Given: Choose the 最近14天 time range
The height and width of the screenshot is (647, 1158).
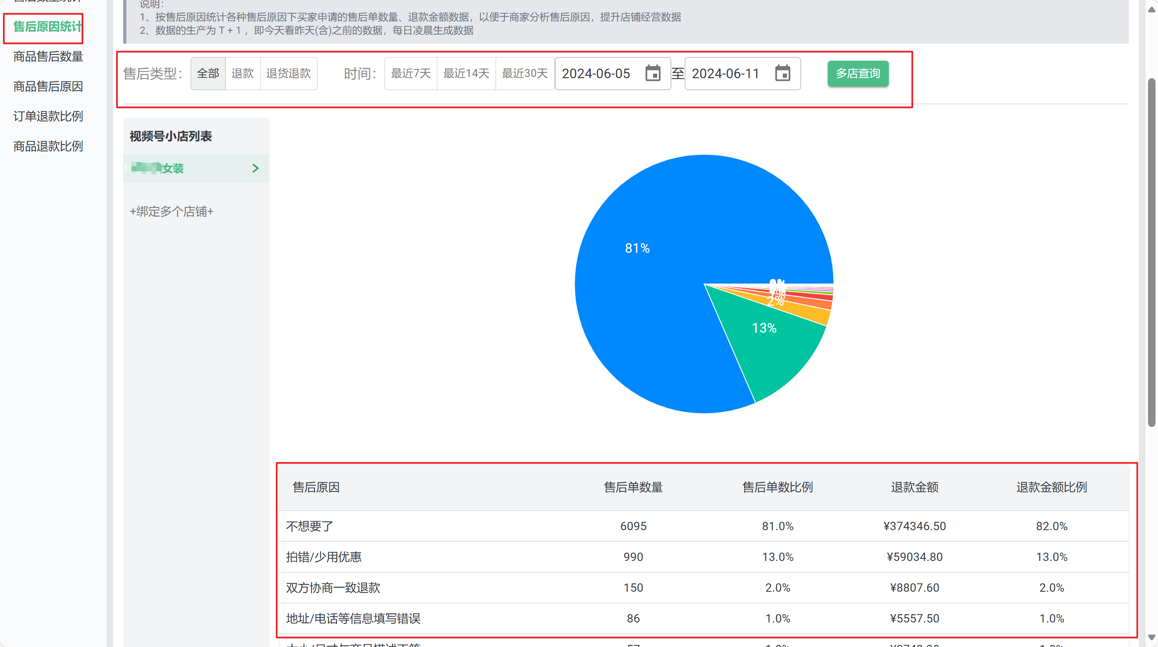Looking at the screenshot, I should (x=466, y=73).
